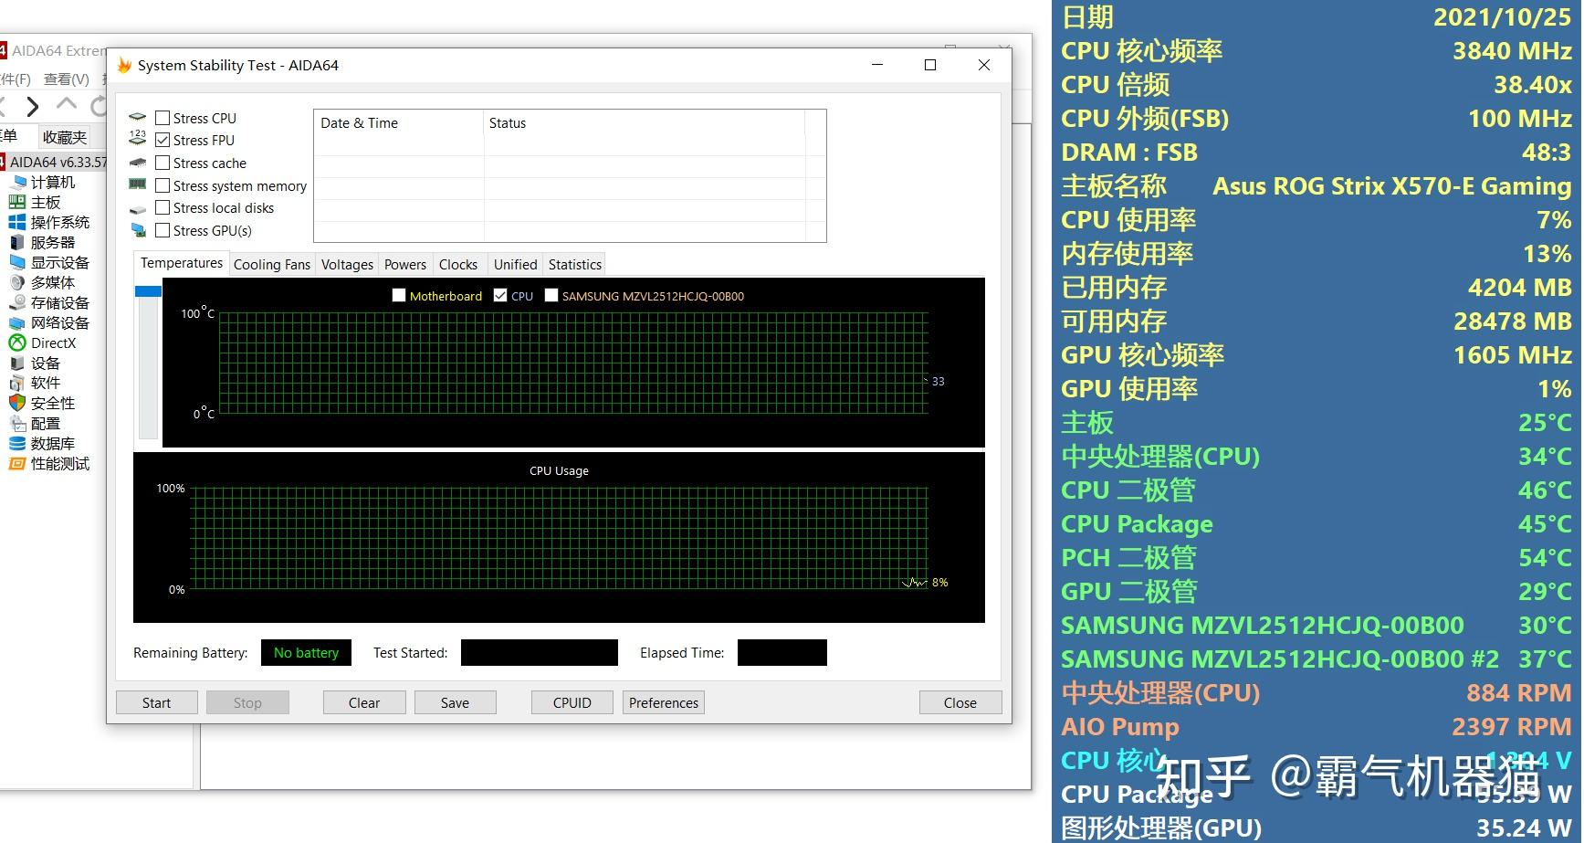Click the Date & Time column header
The width and height of the screenshot is (1584, 843).
(398, 123)
